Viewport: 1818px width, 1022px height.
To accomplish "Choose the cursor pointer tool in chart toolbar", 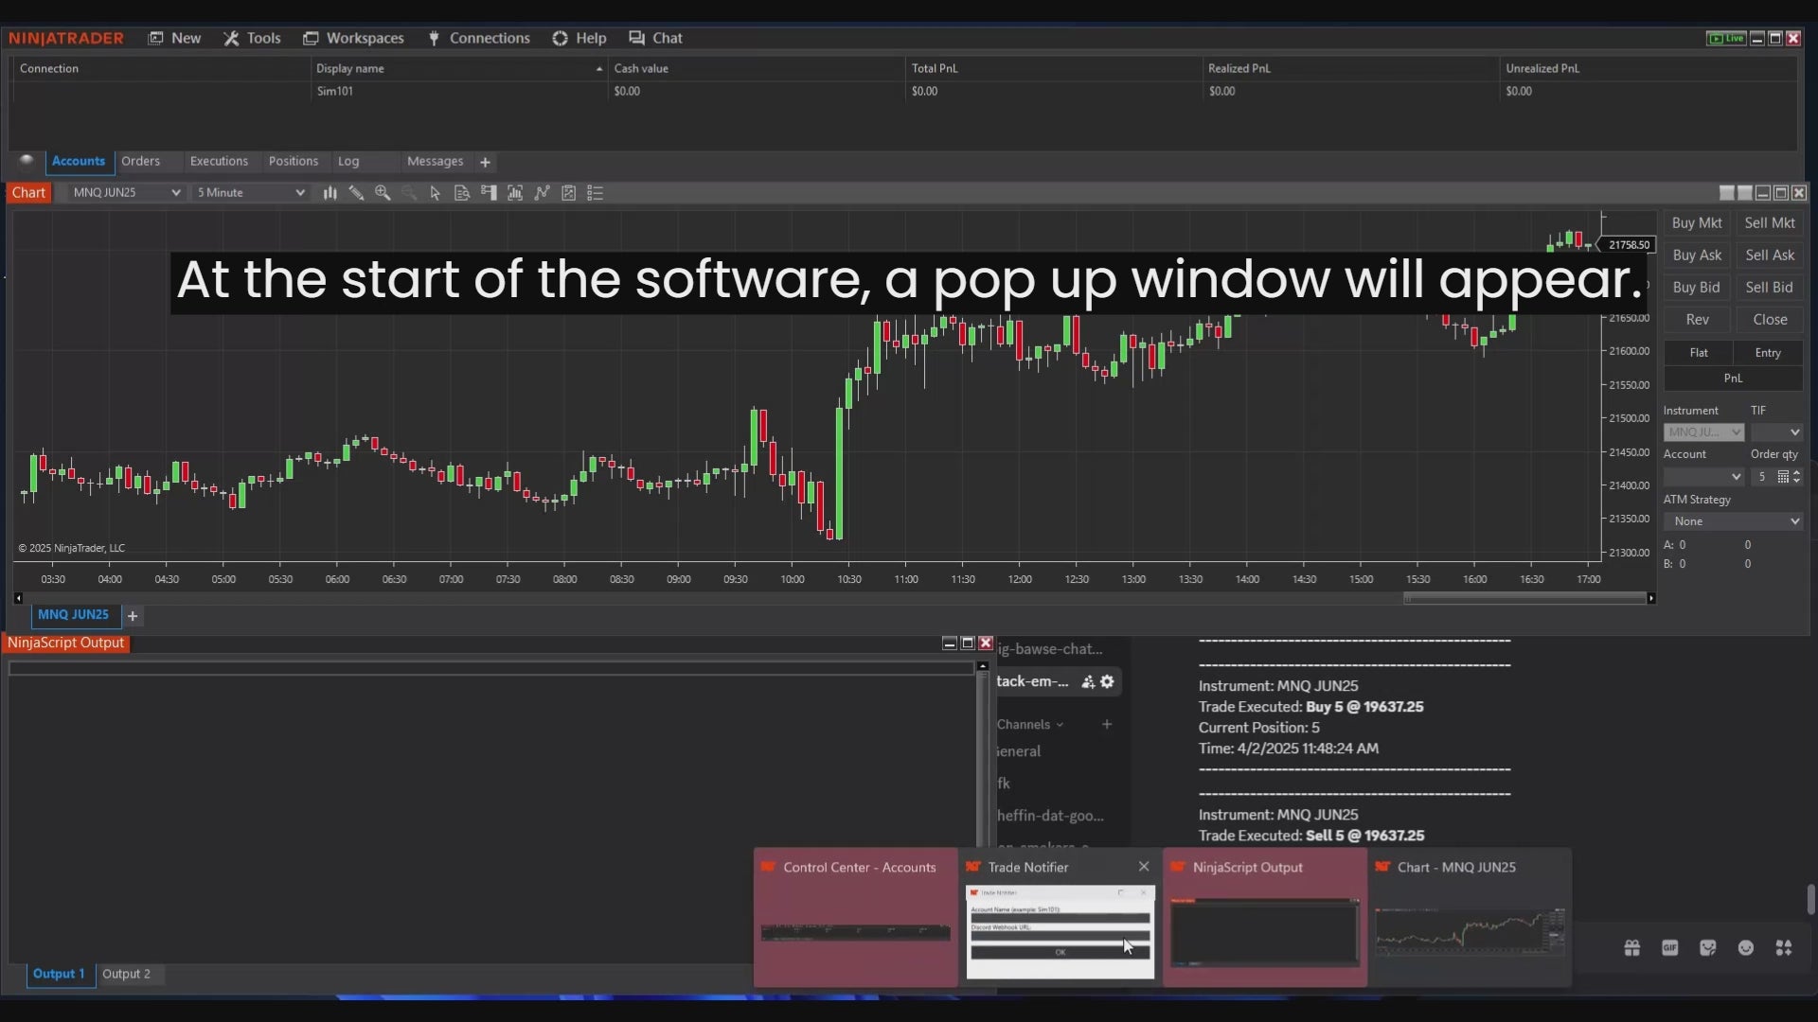I will click(436, 193).
